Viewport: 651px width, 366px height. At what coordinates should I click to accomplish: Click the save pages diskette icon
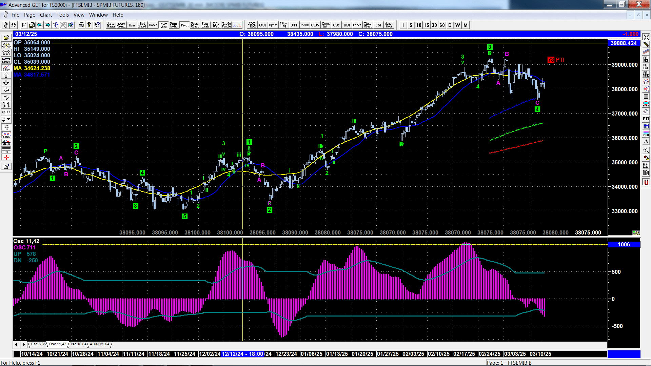point(32,25)
